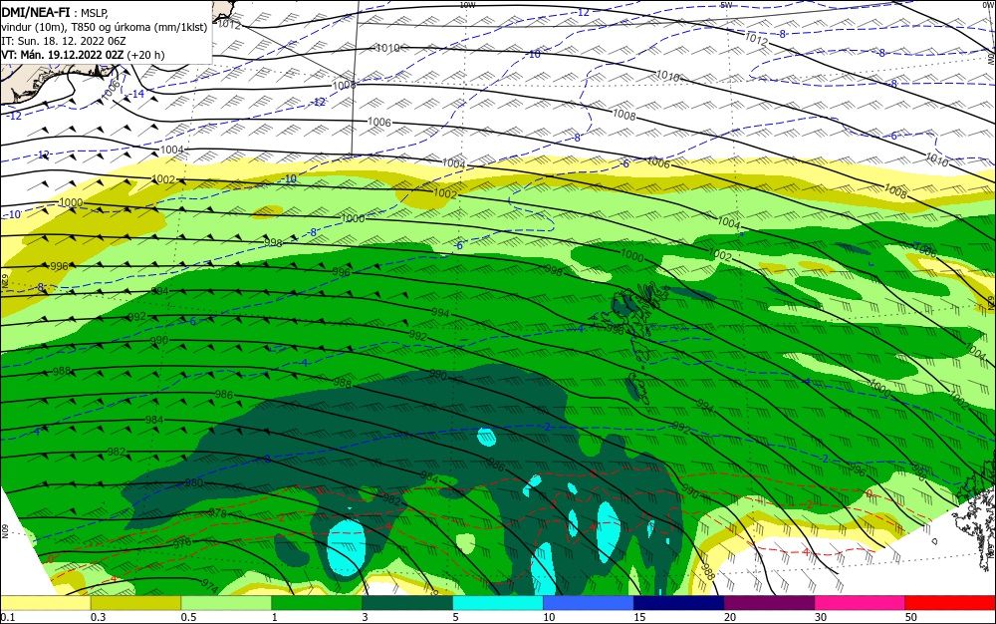Image resolution: width=996 pixels, height=624 pixels.
Task: Pick the magenta 30 mm legend swatch
Action: 860,603
